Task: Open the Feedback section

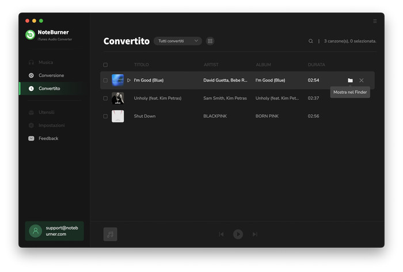Action: pyautogui.click(x=43, y=139)
